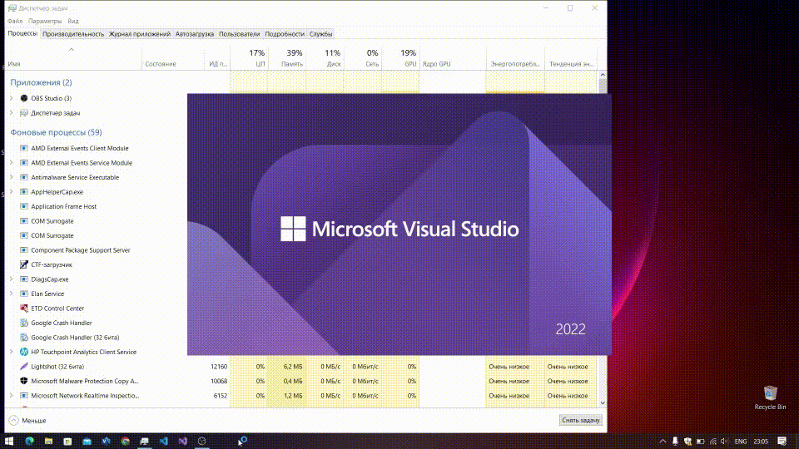Viewport: 799px width, 449px height.
Task: Expand Antimalware Service Executable row
Action: tap(11, 177)
